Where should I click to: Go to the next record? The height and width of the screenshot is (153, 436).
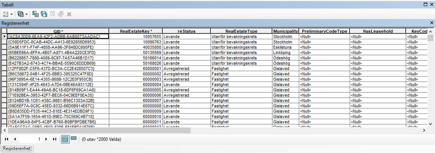click(46, 139)
